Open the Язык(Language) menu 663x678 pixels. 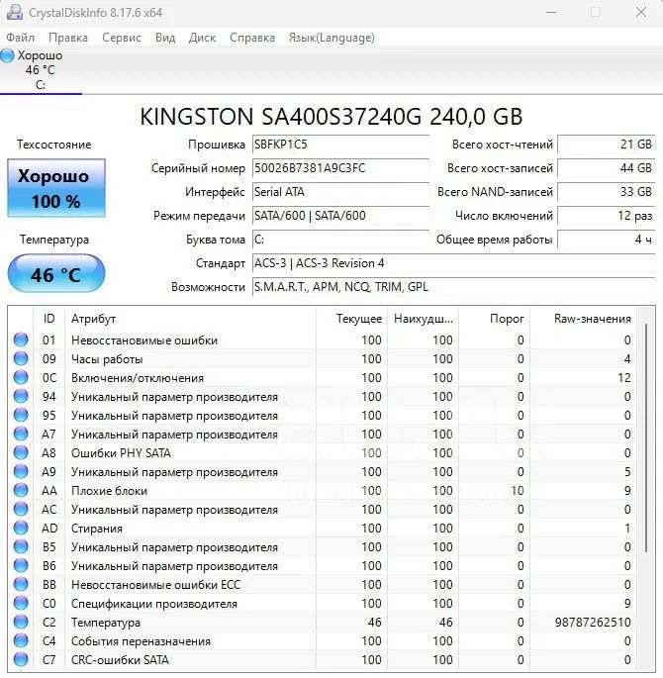pos(331,38)
